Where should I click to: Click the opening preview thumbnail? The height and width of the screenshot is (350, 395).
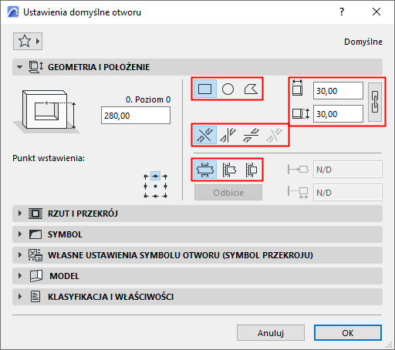(47, 111)
